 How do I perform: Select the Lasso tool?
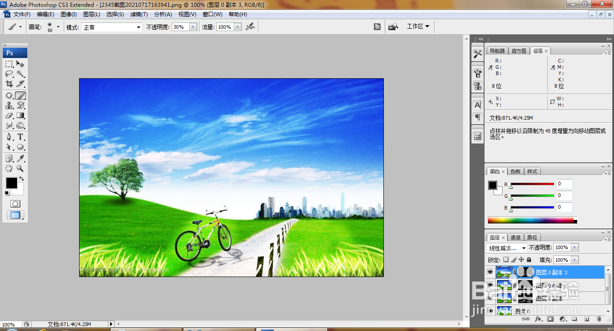[x=9, y=74]
